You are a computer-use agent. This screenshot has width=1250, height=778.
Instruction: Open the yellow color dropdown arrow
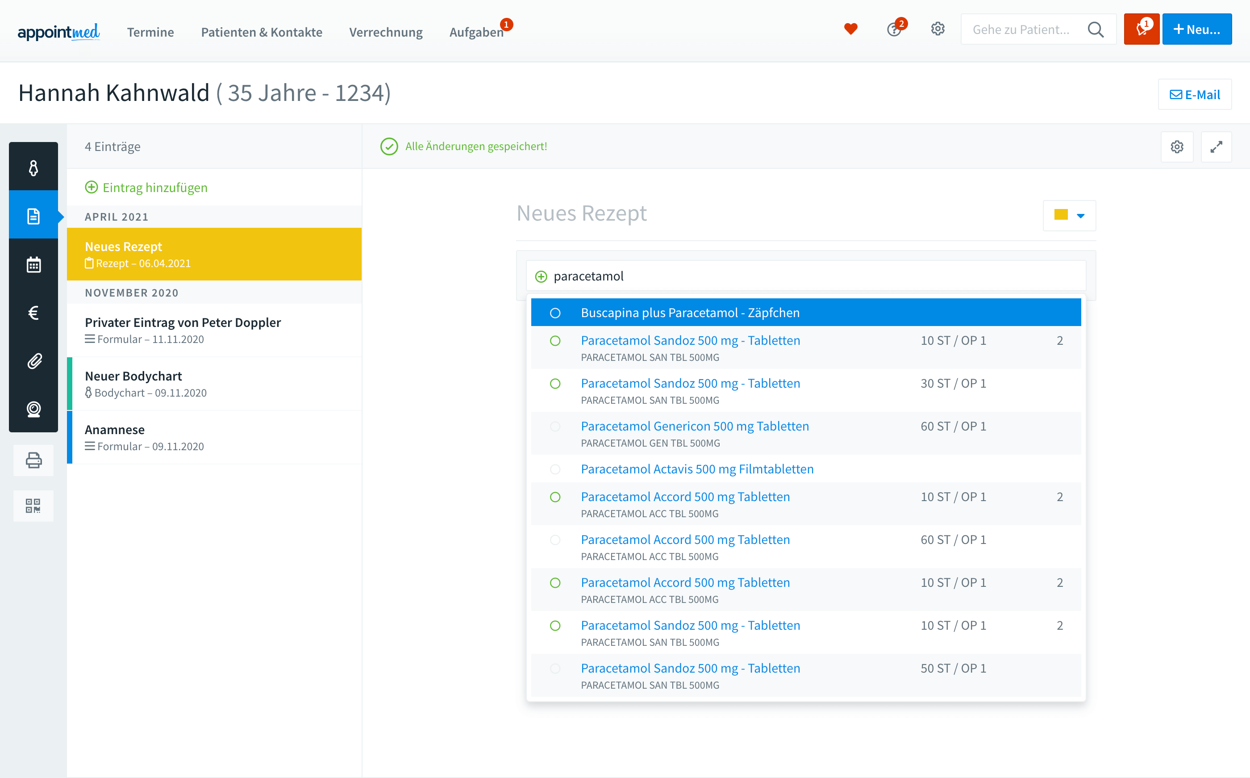pos(1080,216)
